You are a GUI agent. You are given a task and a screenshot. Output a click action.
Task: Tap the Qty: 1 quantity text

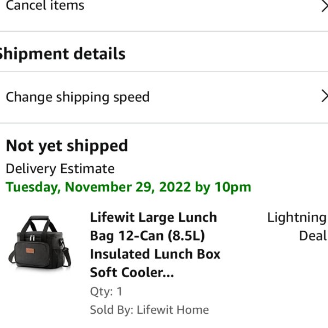pyautogui.click(x=106, y=291)
